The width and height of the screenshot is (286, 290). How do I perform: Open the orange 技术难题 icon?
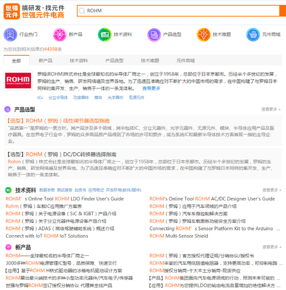204,35
